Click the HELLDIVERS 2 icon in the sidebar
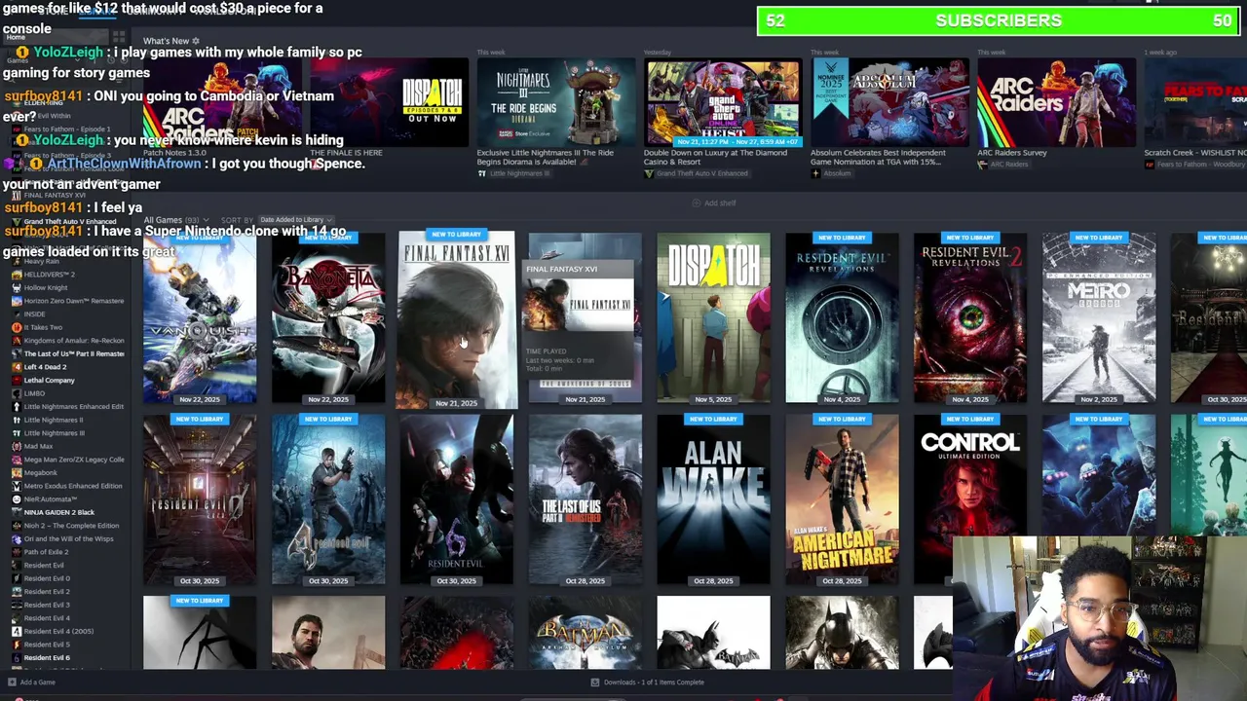Image resolution: width=1247 pixels, height=701 pixels. (x=17, y=275)
